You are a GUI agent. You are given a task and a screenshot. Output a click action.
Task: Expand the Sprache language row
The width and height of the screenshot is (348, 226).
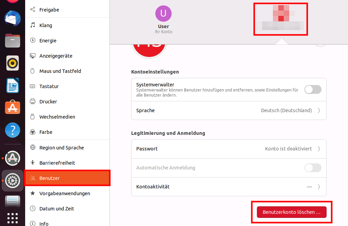(x=229, y=110)
